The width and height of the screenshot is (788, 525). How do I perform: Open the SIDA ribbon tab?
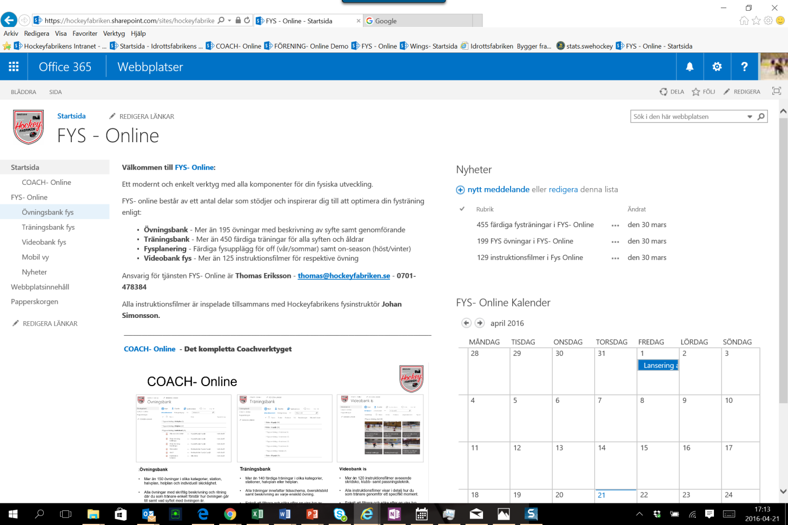tap(55, 92)
